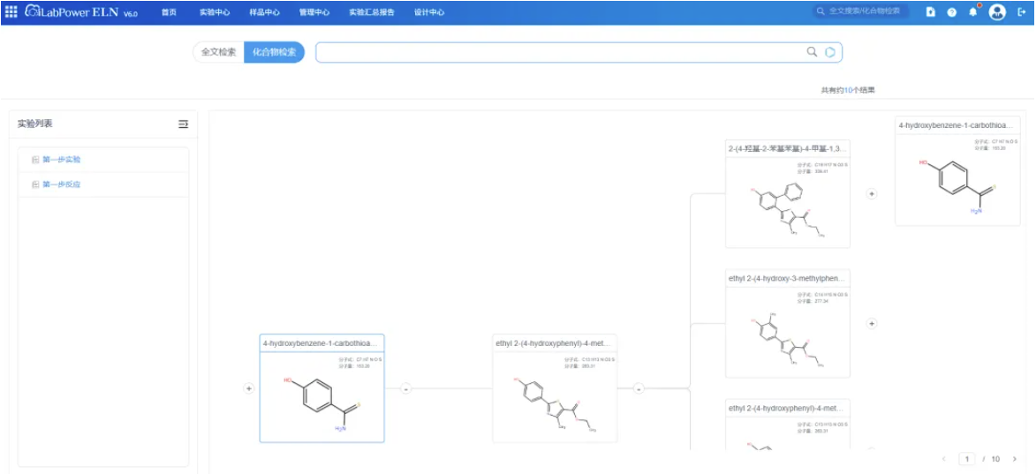Screen dimensions: 1036x474
Task: Click the compound search input field
Action: point(562,52)
